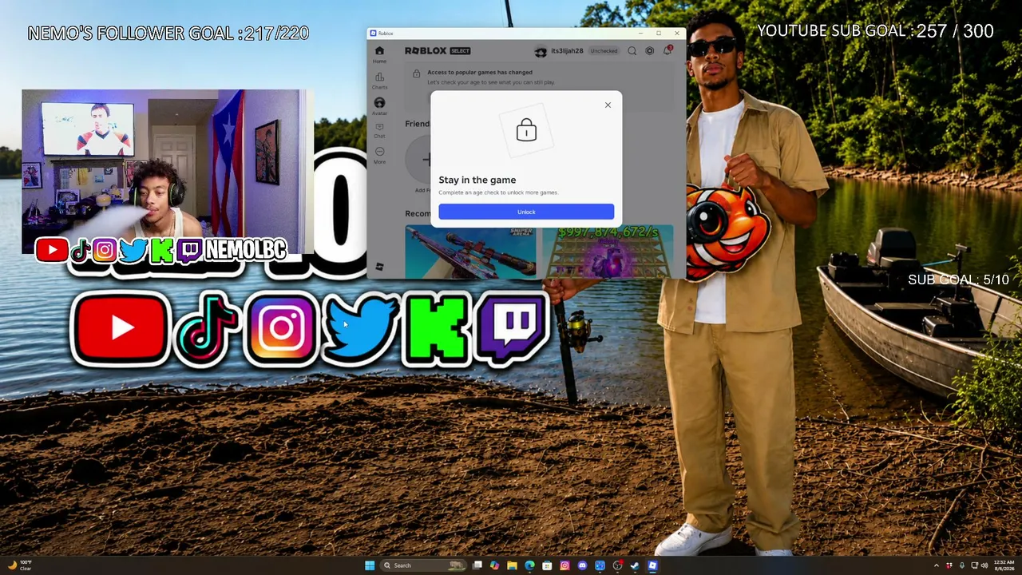The image size is (1022, 575).
Task: Open the More menu in Roblox sidebar
Action: pyautogui.click(x=379, y=155)
